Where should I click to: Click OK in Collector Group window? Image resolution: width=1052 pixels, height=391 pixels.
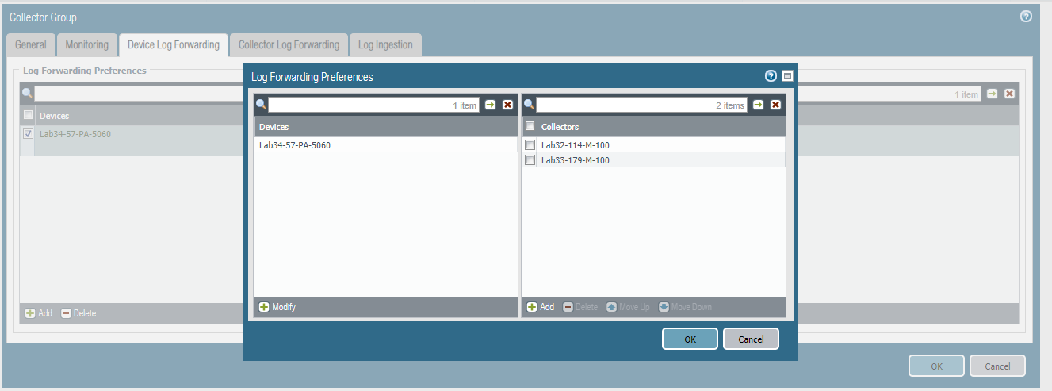(936, 366)
